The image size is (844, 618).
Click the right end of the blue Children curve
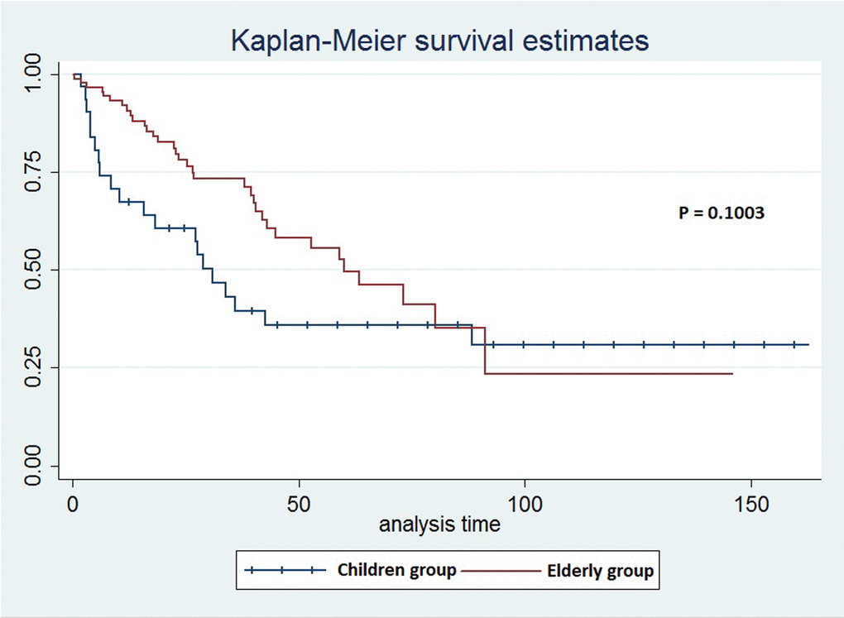click(808, 344)
